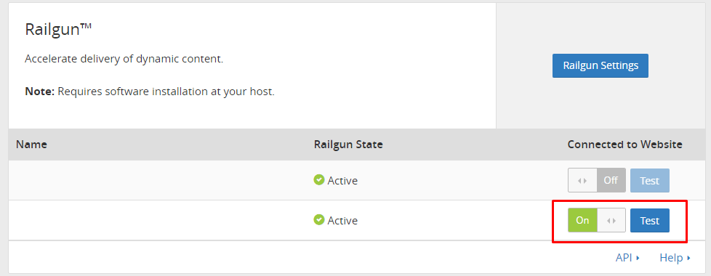Click the Test button next to On switch
Screen dimensions: 711x276
[x=649, y=221]
